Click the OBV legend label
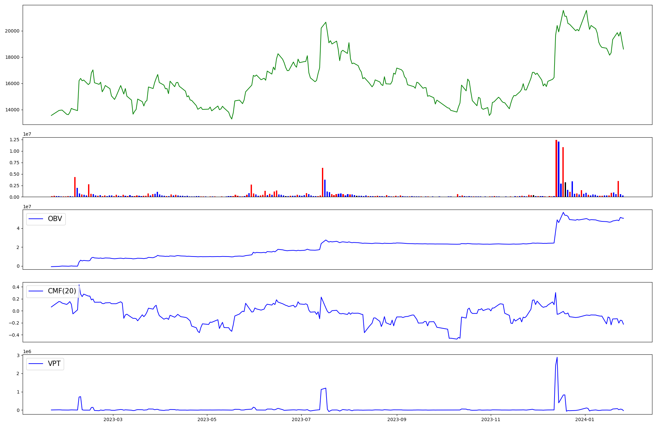The image size is (657, 427). (x=55, y=219)
